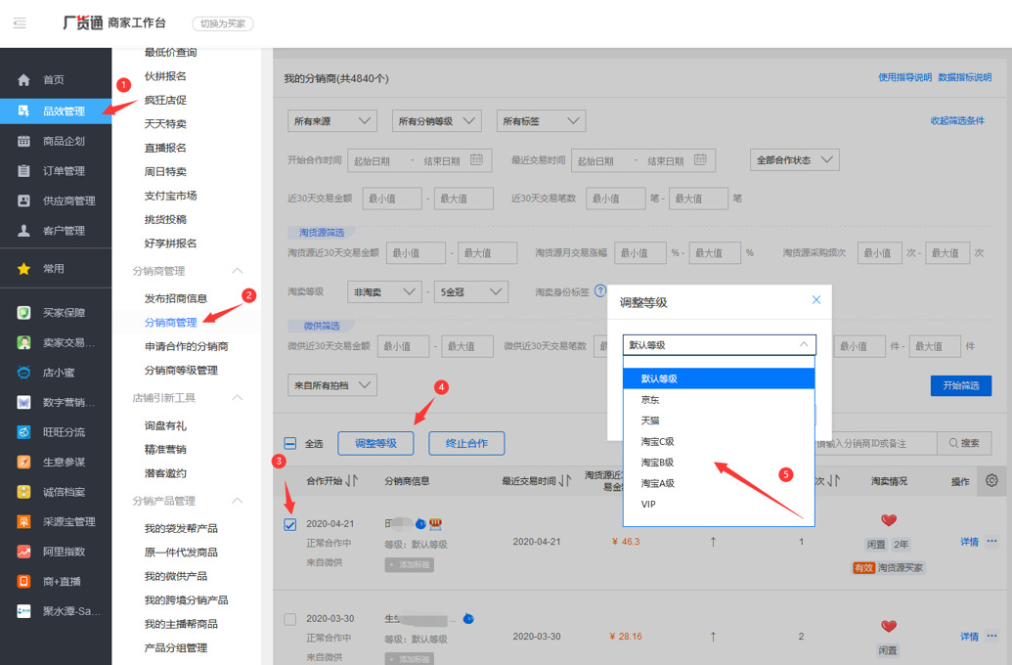Click the table settings gear icon
The height and width of the screenshot is (665, 1012).
click(x=992, y=480)
